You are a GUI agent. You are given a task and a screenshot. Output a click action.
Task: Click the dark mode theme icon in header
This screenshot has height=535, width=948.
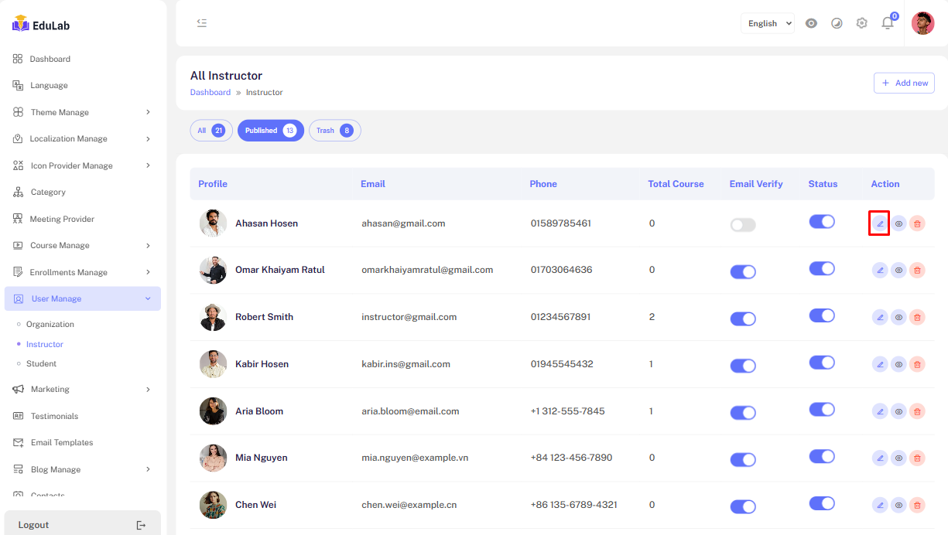[837, 23]
